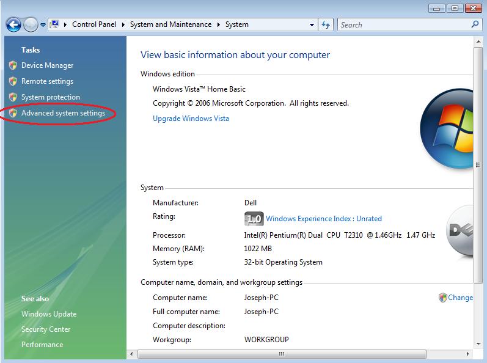Image resolution: width=487 pixels, height=363 pixels.
Task: Select System and Maintenance breadcrumb
Action: tap(170, 24)
